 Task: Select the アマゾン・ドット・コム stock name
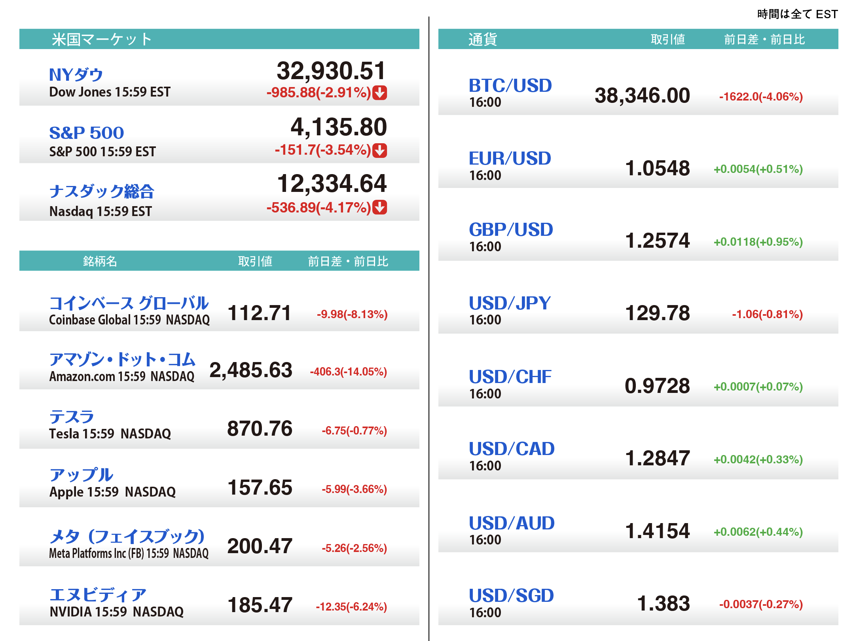point(122,359)
